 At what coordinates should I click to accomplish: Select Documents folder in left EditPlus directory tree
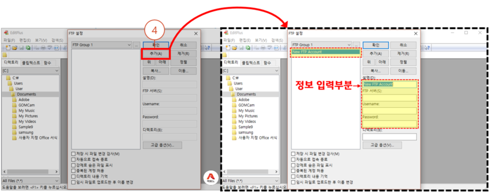[x=26, y=94]
